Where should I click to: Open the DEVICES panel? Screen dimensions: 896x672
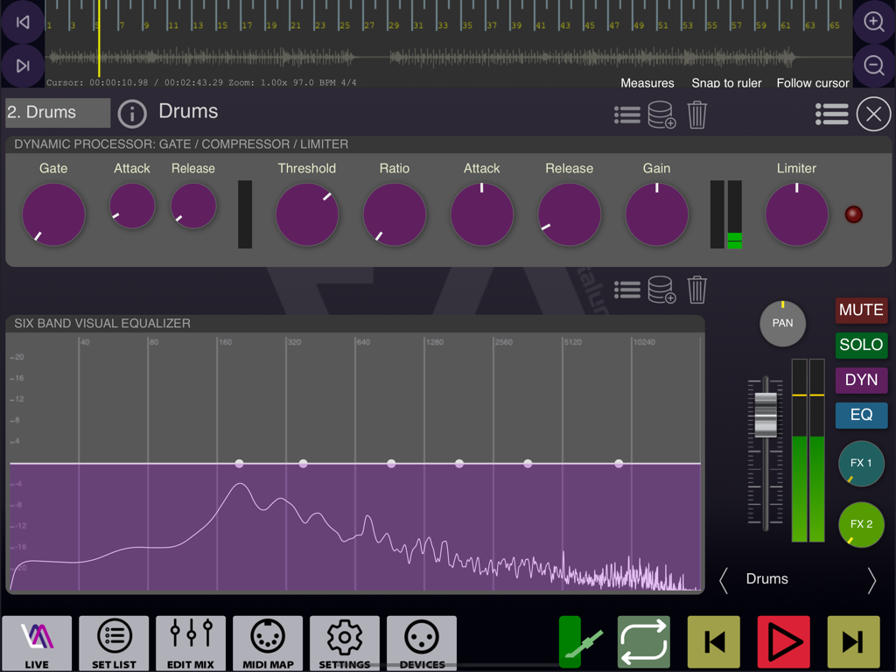(421, 642)
